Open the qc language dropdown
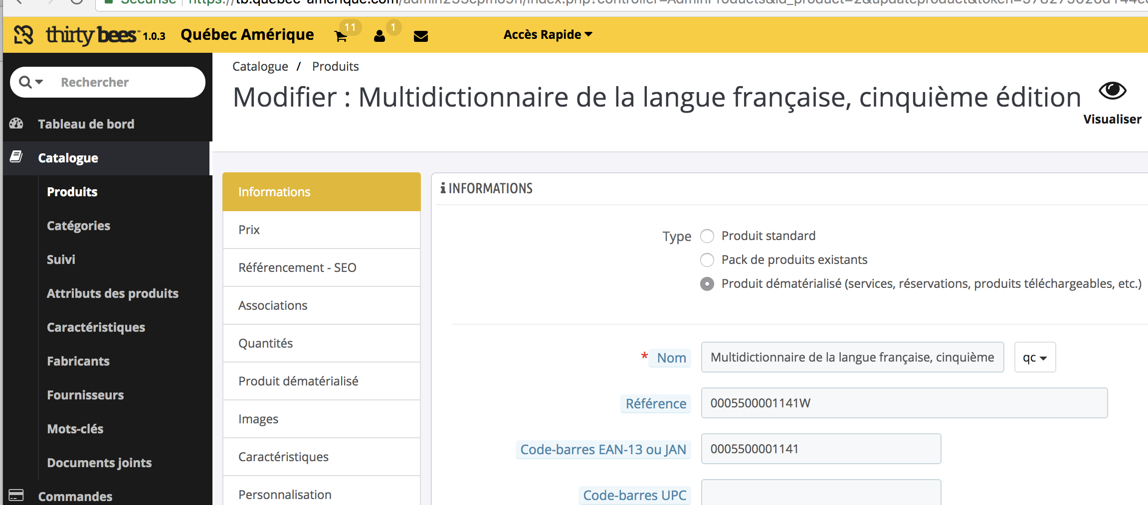1148x505 pixels. (1034, 357)
